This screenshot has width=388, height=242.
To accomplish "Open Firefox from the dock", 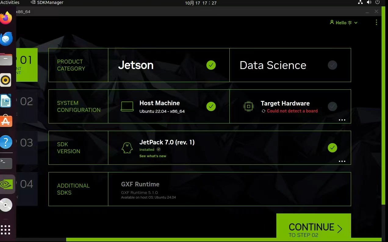I will 6,18.
